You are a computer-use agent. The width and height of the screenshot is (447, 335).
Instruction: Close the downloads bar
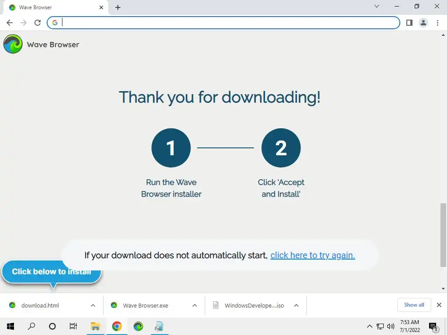[439, 305]
